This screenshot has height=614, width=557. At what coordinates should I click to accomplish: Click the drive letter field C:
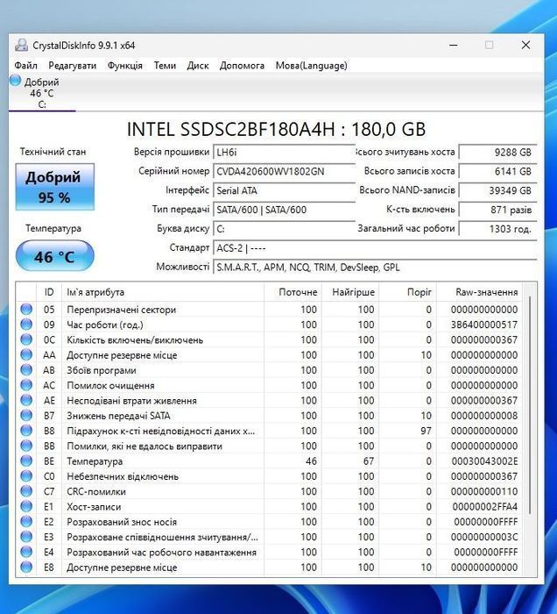tap(284, 229)
